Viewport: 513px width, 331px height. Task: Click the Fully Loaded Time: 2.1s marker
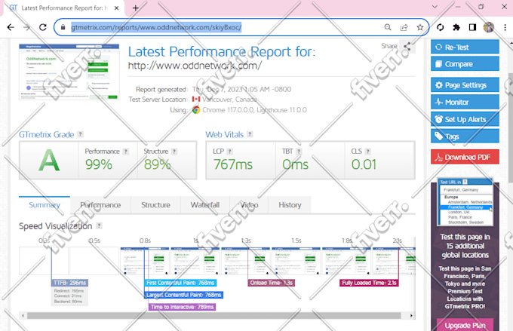[x=369, y=283]
